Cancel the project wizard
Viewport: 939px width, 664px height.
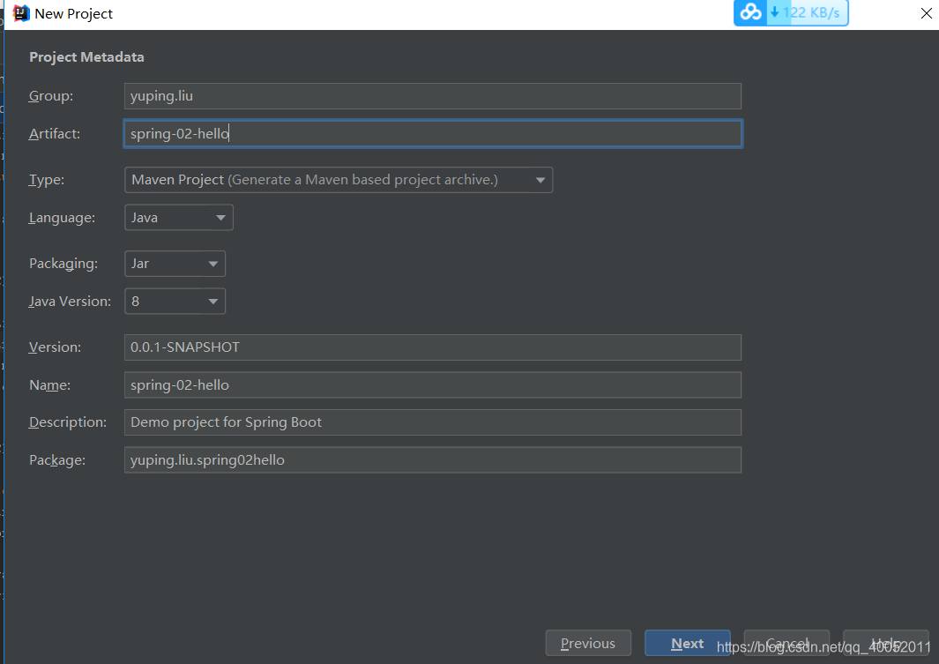point(786,643)
